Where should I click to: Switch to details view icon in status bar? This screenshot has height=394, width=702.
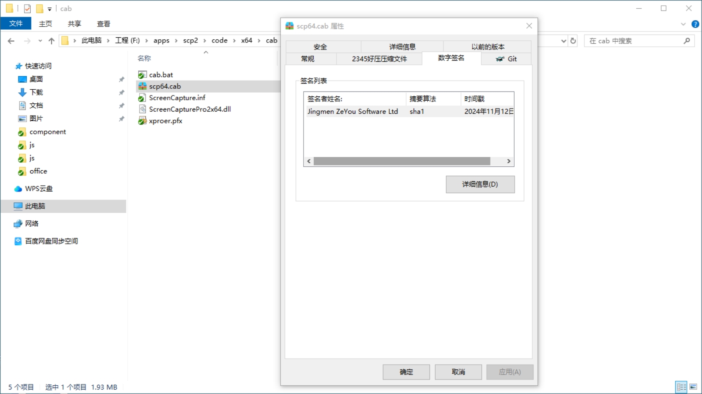(x=681, y=387)
